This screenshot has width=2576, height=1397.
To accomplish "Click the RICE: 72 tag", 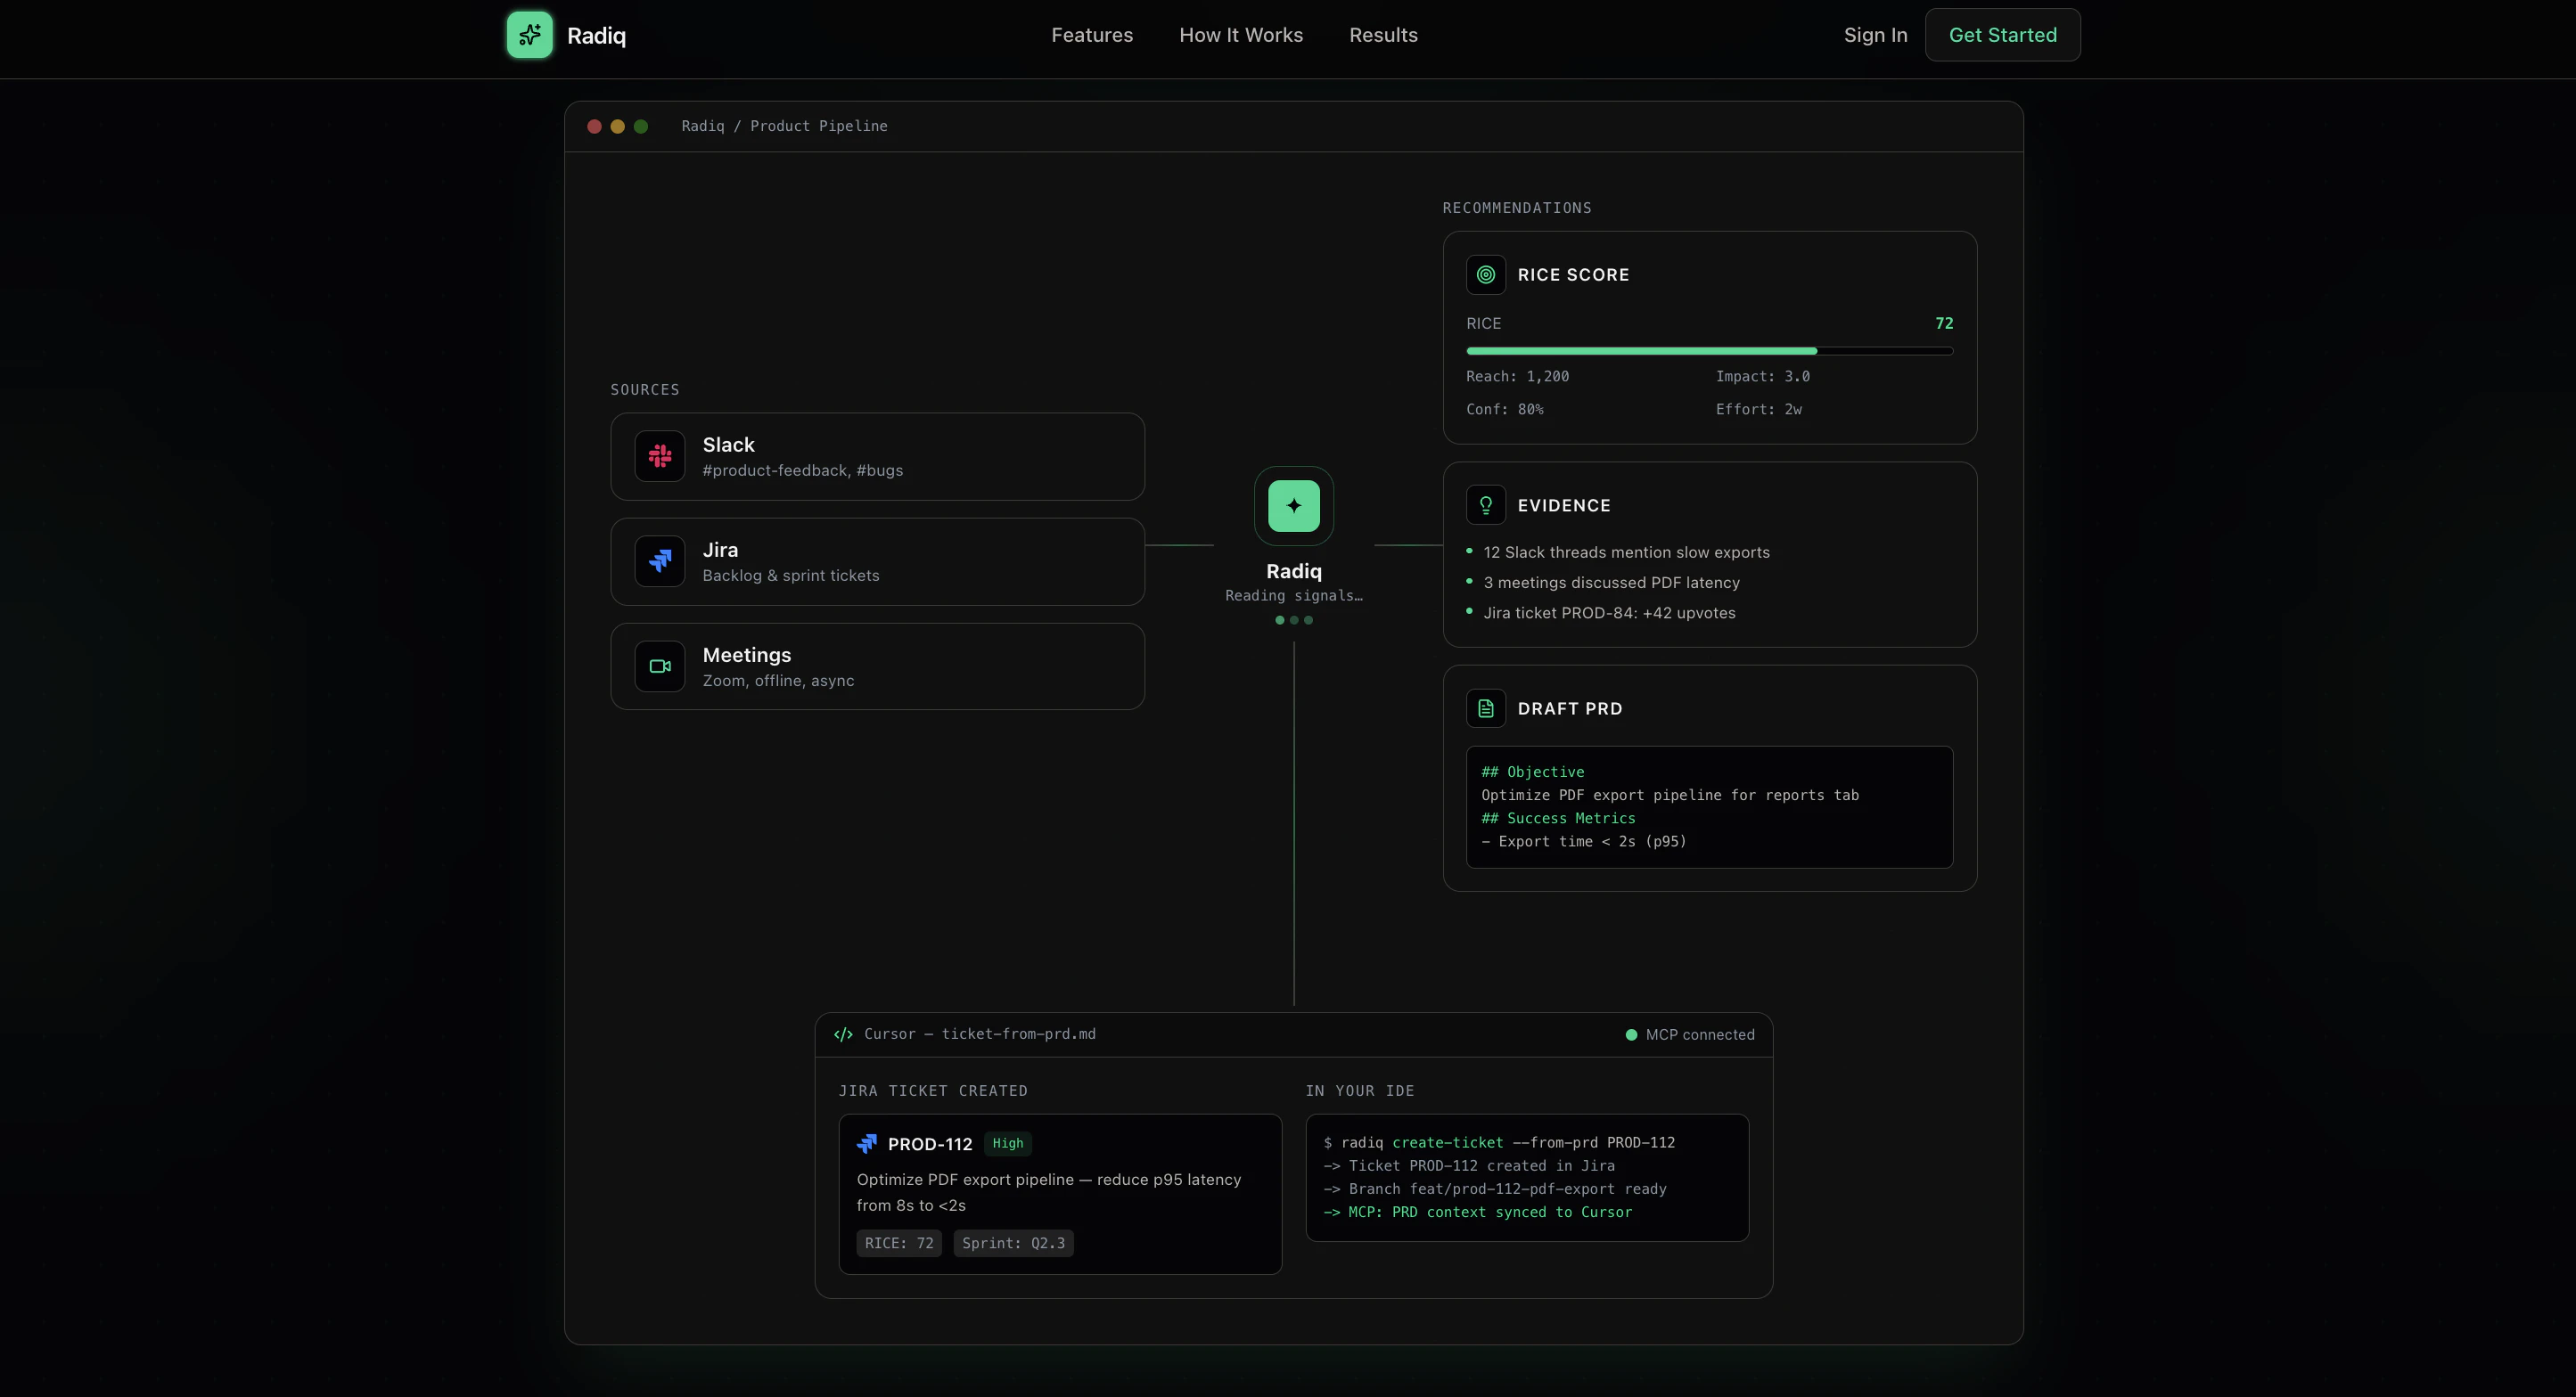I will (x=899, y=1243).
